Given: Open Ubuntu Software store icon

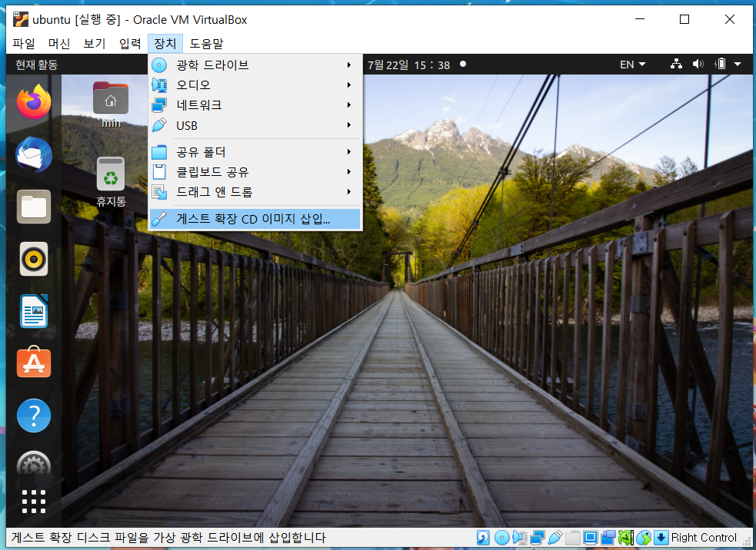Looking at the screenshot, I should coord(34,363).
